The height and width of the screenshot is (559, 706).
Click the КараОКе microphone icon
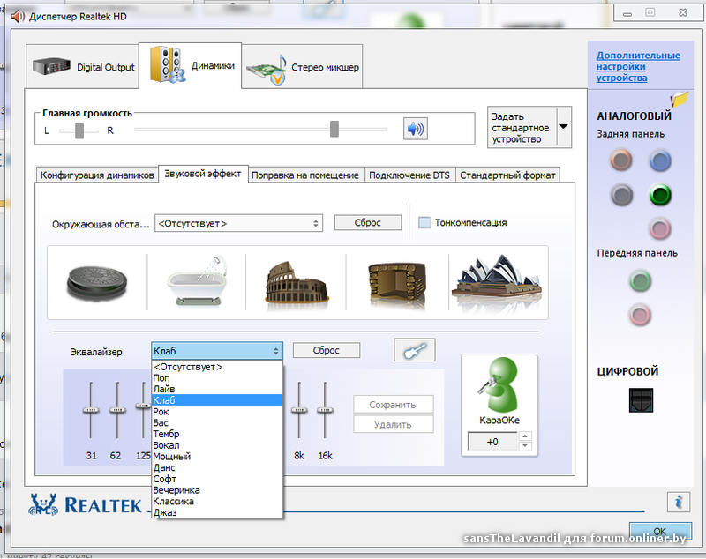tap(499, 384)
